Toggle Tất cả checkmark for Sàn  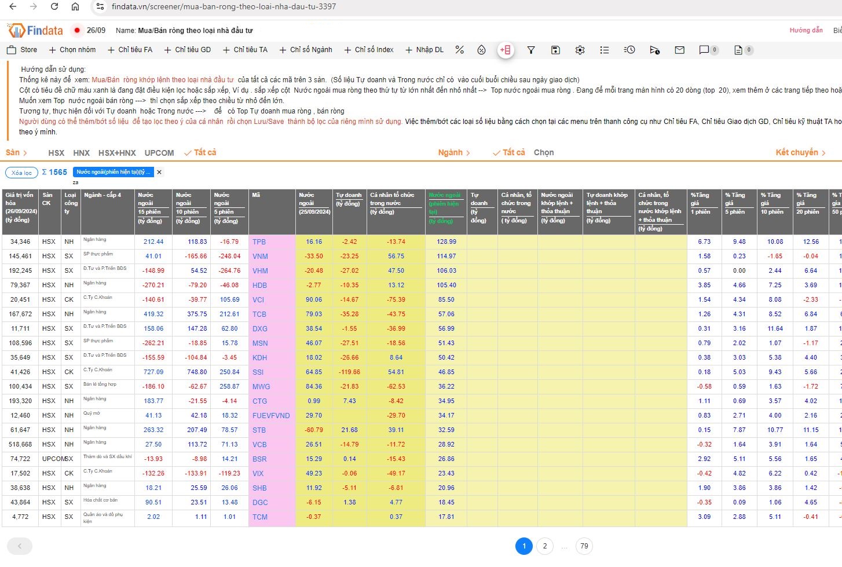point(200,152)
